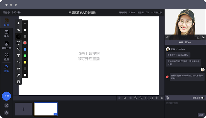Select the rectangle shape tool
The image size is (206, 118).
[18, 37]
